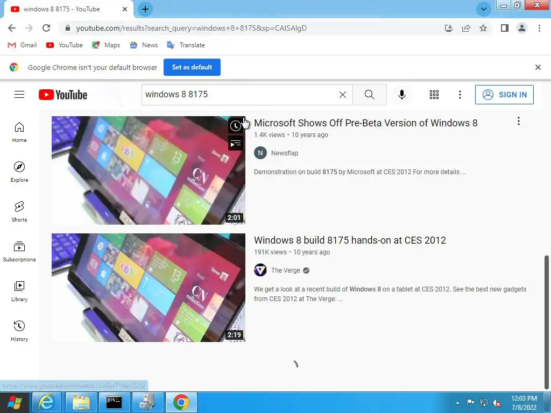Click the Chrome taskbar icon
This screenshot has width=551, height=413.
click(x=181, y=402)
